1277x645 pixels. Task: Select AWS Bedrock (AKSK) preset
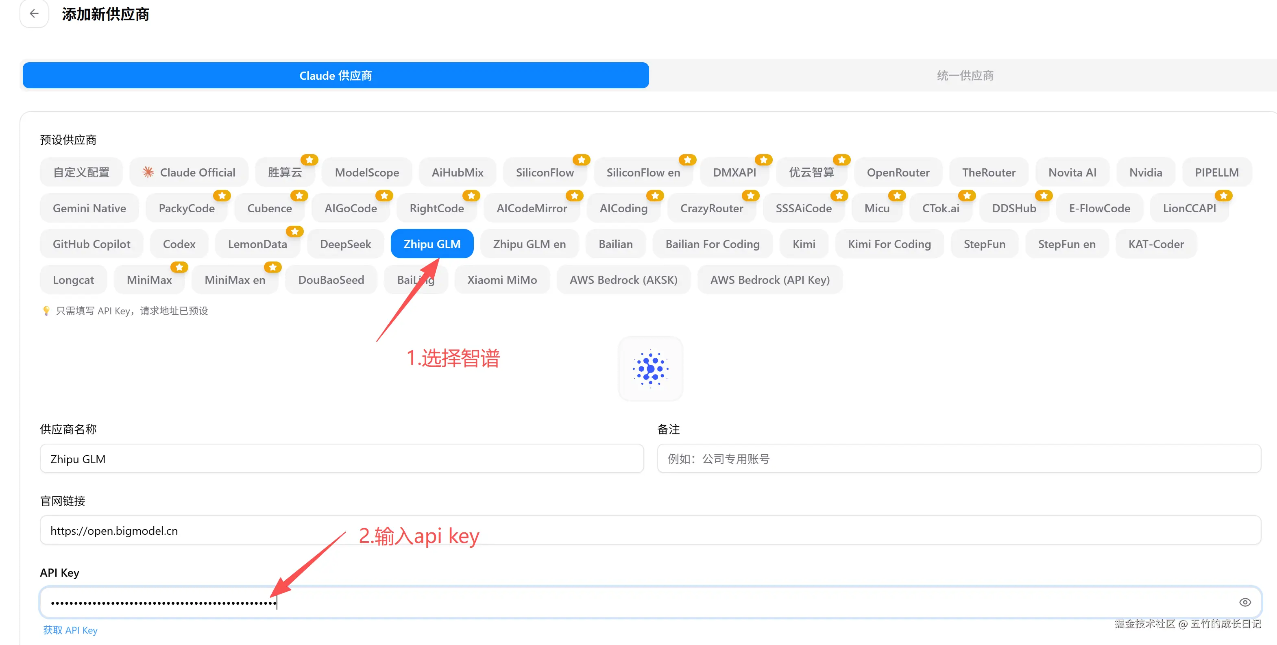click(623, 280)
